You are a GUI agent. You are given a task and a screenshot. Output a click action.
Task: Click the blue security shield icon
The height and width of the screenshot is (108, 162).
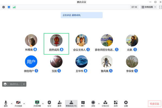pyautogui.click(x=9, y=7)
